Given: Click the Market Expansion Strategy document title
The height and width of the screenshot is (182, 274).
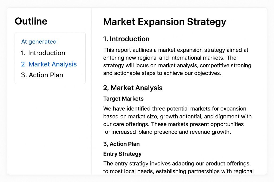Looking at the screenshot, I should [x=165, y=22].
